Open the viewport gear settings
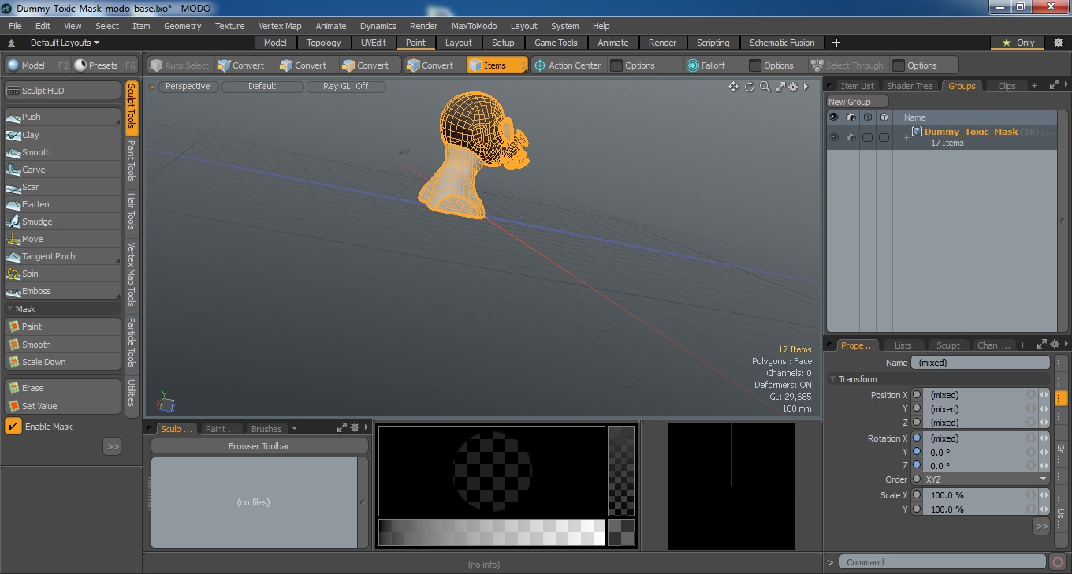Screen dimensions: 1072x574 [x=793, y=87]
